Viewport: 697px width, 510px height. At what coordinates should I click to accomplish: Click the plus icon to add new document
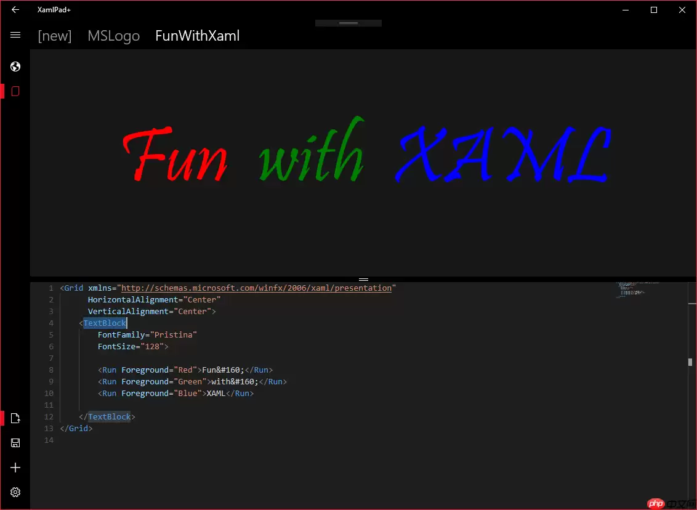[x=15, y=467]
